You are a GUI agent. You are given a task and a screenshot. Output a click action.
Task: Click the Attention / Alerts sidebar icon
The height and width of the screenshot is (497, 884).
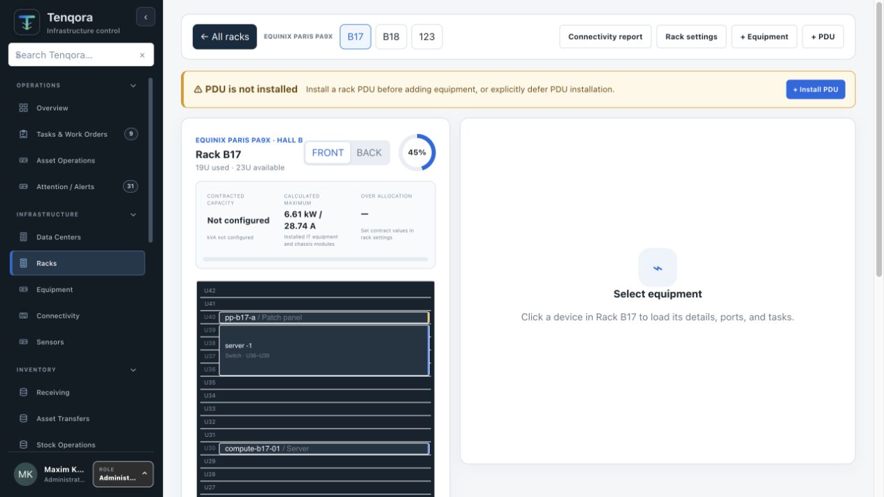click(23, 186)
